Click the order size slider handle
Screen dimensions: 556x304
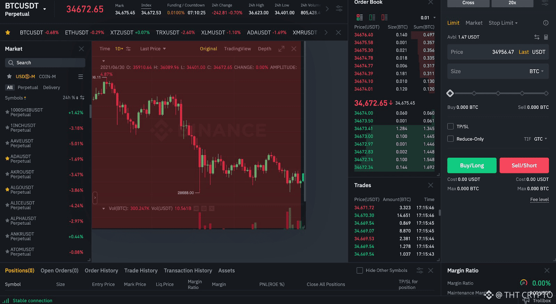tap(450, 93)
